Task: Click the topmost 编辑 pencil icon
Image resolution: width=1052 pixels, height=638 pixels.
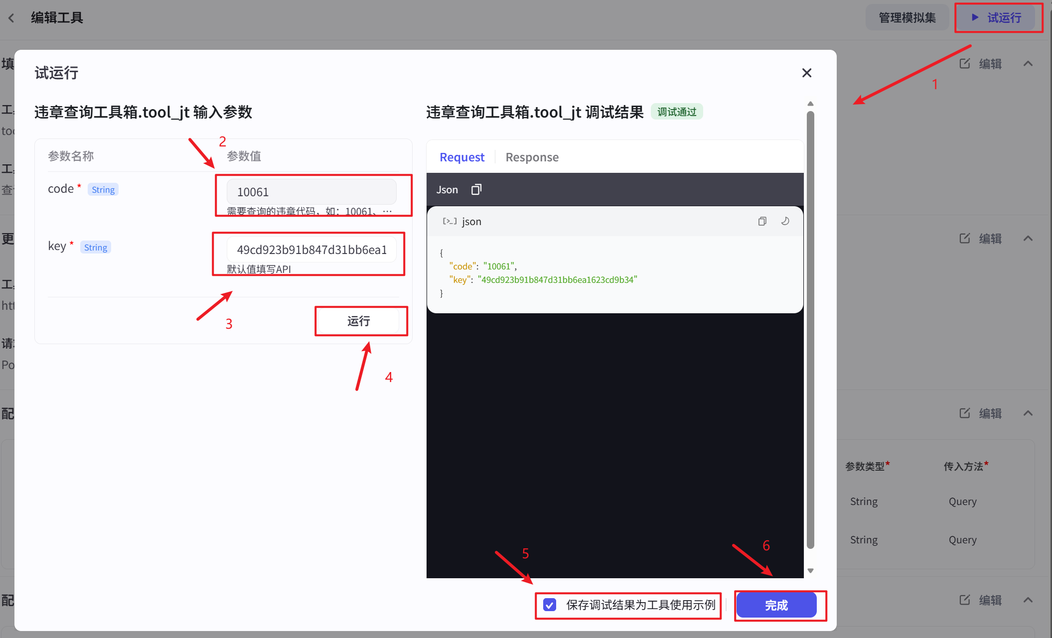Action: 965,64
